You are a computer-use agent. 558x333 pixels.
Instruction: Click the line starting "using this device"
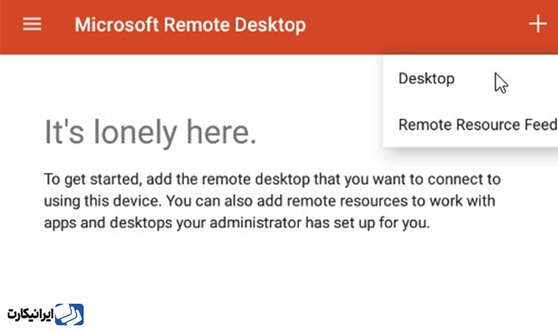tap(269, 201)
